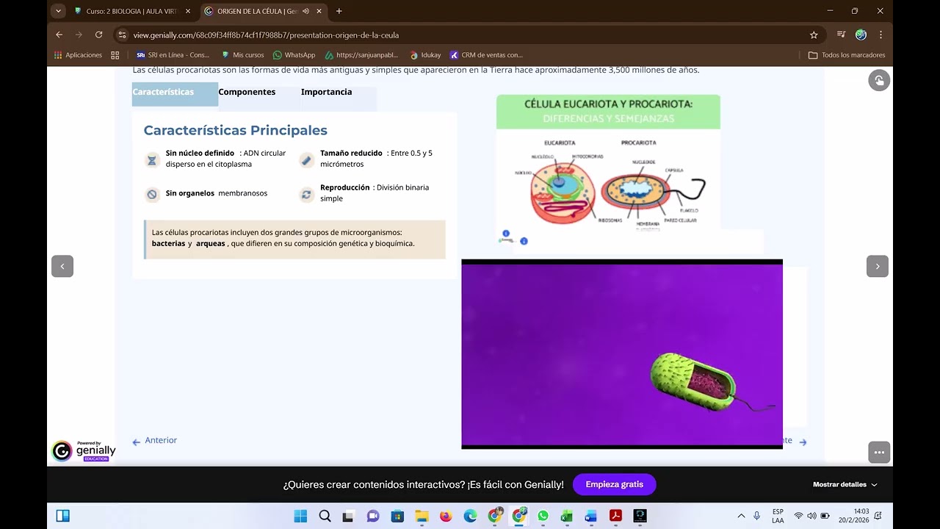Open the Chrome three-dot menu

[881, 35]
